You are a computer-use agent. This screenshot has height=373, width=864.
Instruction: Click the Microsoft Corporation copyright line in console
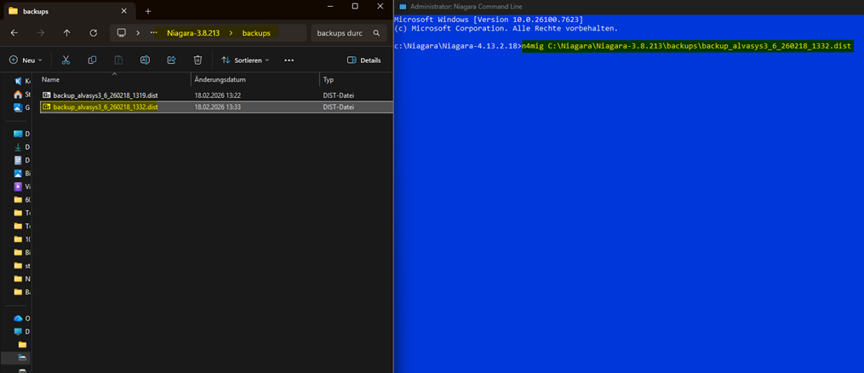[506, 27]
